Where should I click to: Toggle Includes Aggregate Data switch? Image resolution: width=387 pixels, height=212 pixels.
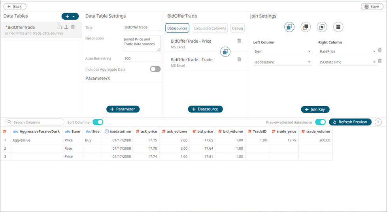pyautogui.click(x=155, y=69)
